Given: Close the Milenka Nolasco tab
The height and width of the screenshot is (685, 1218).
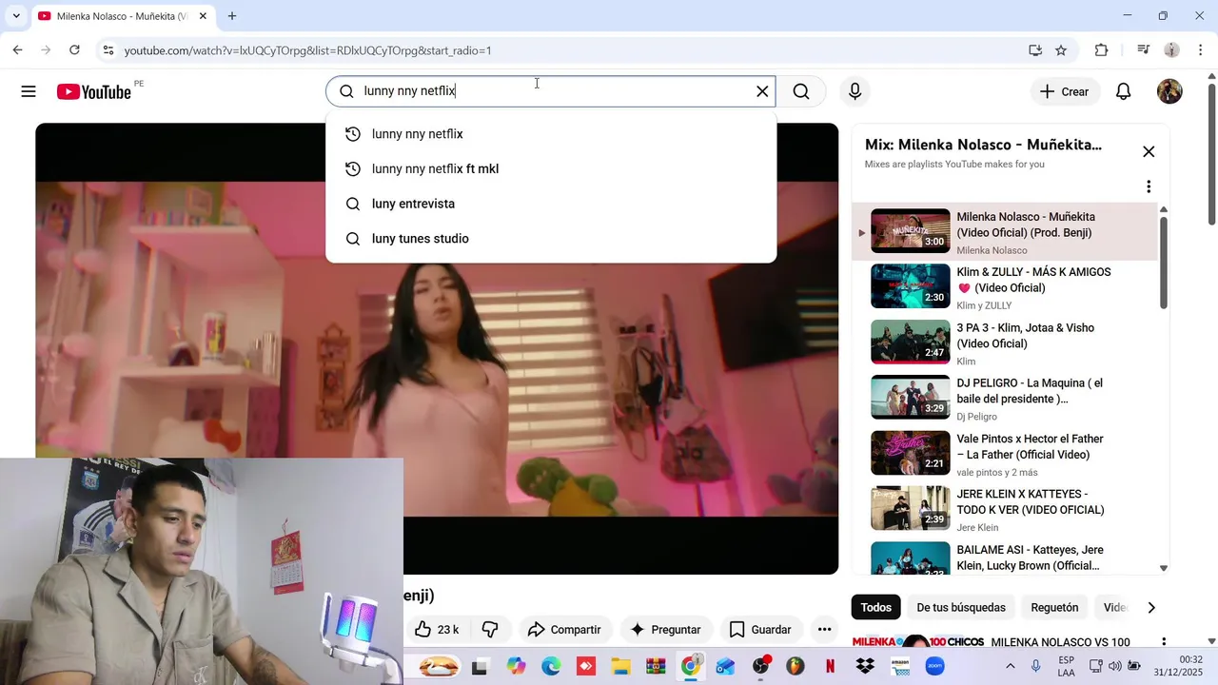Looking at the screenshot, I should (203, 16).
